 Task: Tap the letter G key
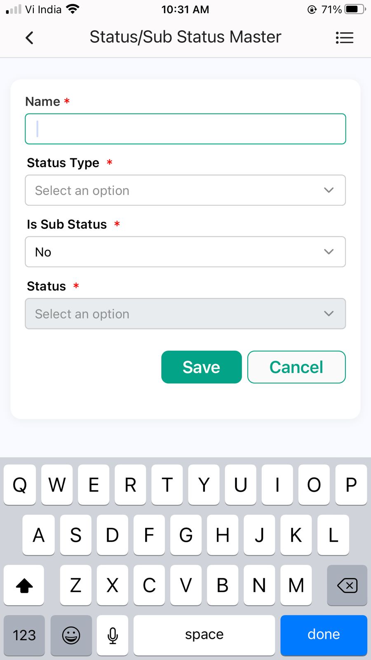[185, 535]
